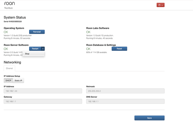
Task: Click the 'Running 8 minutes, 50 seconds' text
Action: click(17, 38)
